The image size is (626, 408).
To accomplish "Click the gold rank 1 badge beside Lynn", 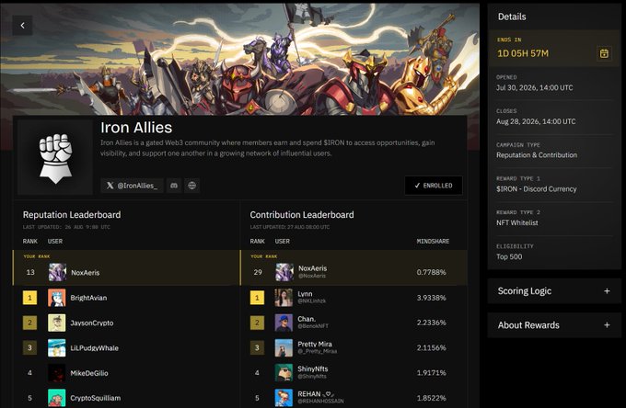I will click(257, 298).
